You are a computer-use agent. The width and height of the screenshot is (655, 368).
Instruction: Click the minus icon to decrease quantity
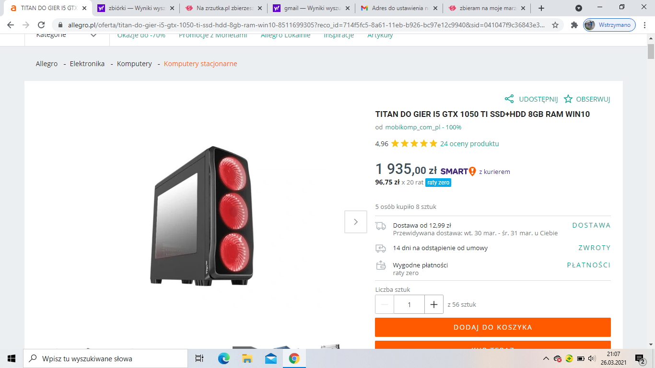click(x=385, y=304)
